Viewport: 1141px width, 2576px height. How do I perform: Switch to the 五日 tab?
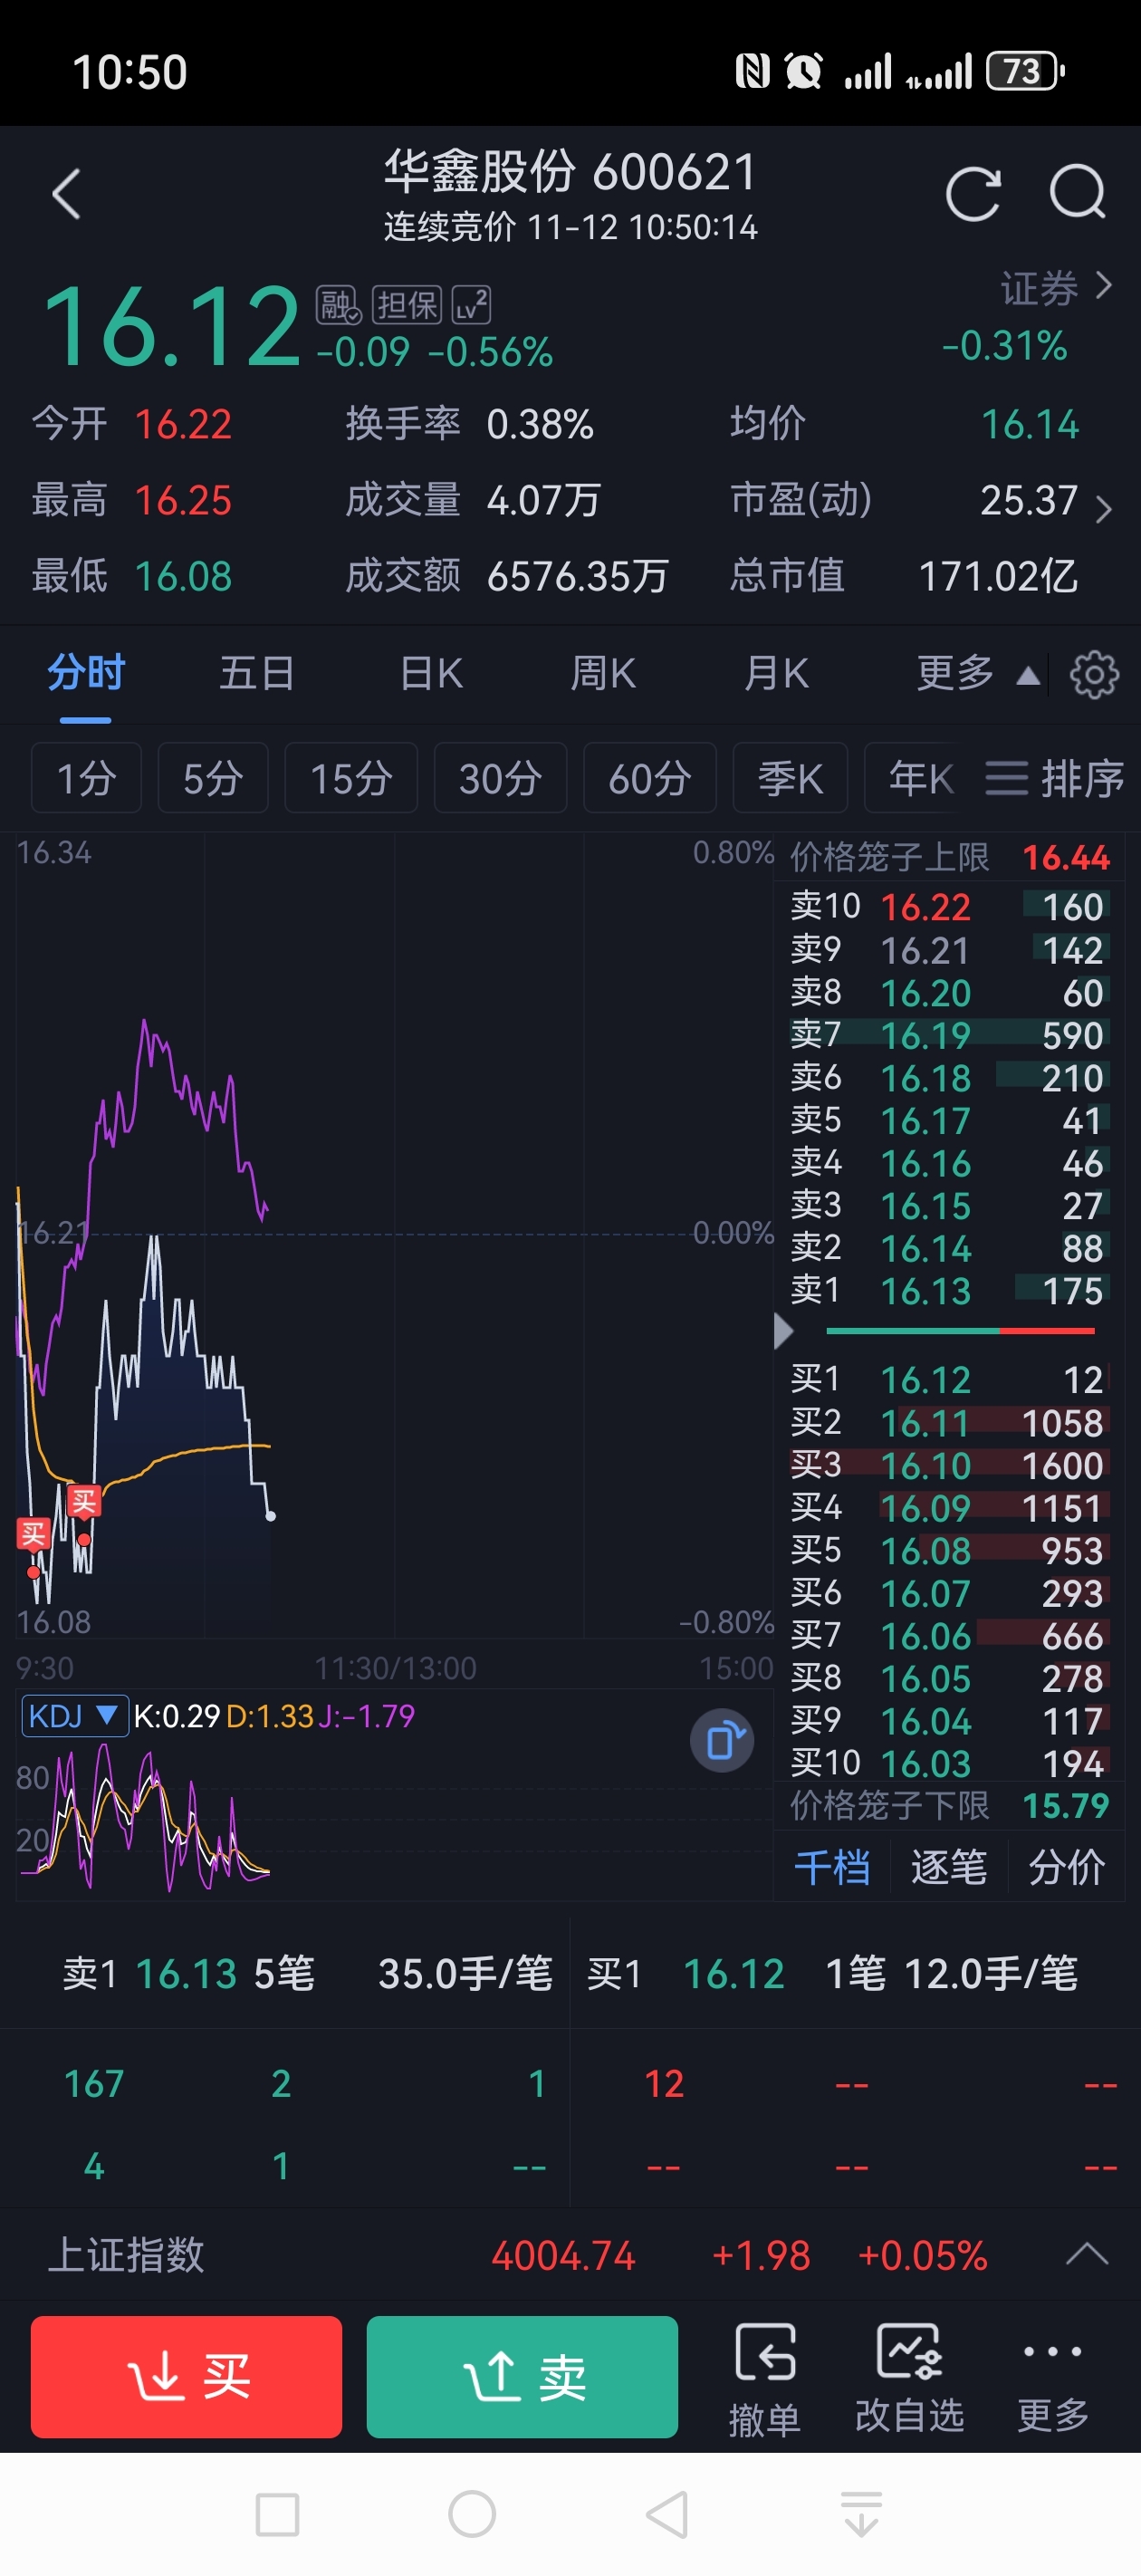pos(257,673)
